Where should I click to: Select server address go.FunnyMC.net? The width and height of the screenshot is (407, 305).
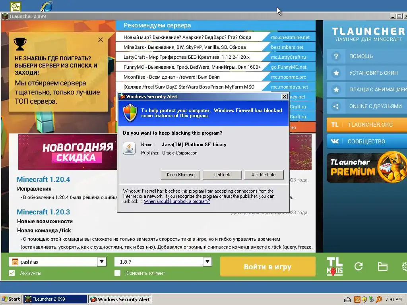[x=289, y=67]
